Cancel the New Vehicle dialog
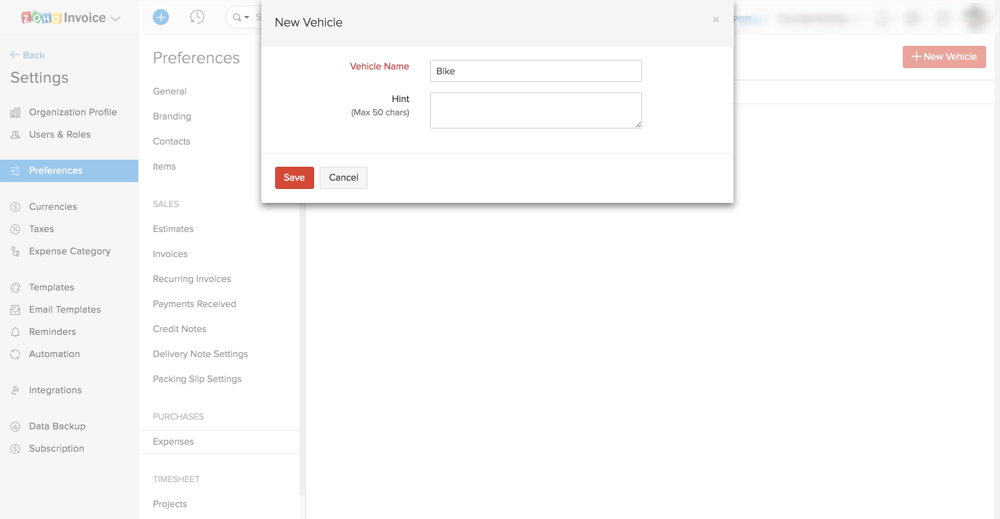 pos(343,178)
